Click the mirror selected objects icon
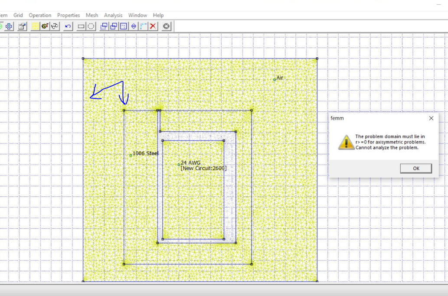Screen dimensions: 448x296 134,26
